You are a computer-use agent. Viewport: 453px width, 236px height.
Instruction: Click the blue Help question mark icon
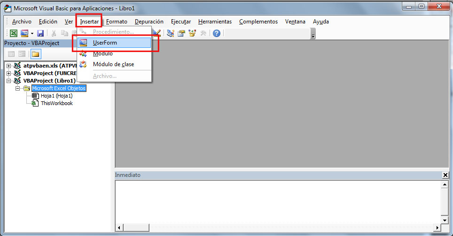tap(216, 33)
